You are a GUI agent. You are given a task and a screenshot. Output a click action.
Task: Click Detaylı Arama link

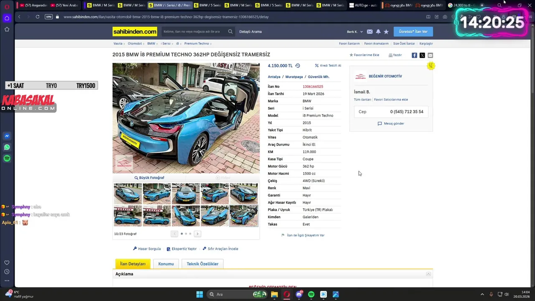click(x=250, y=32)
